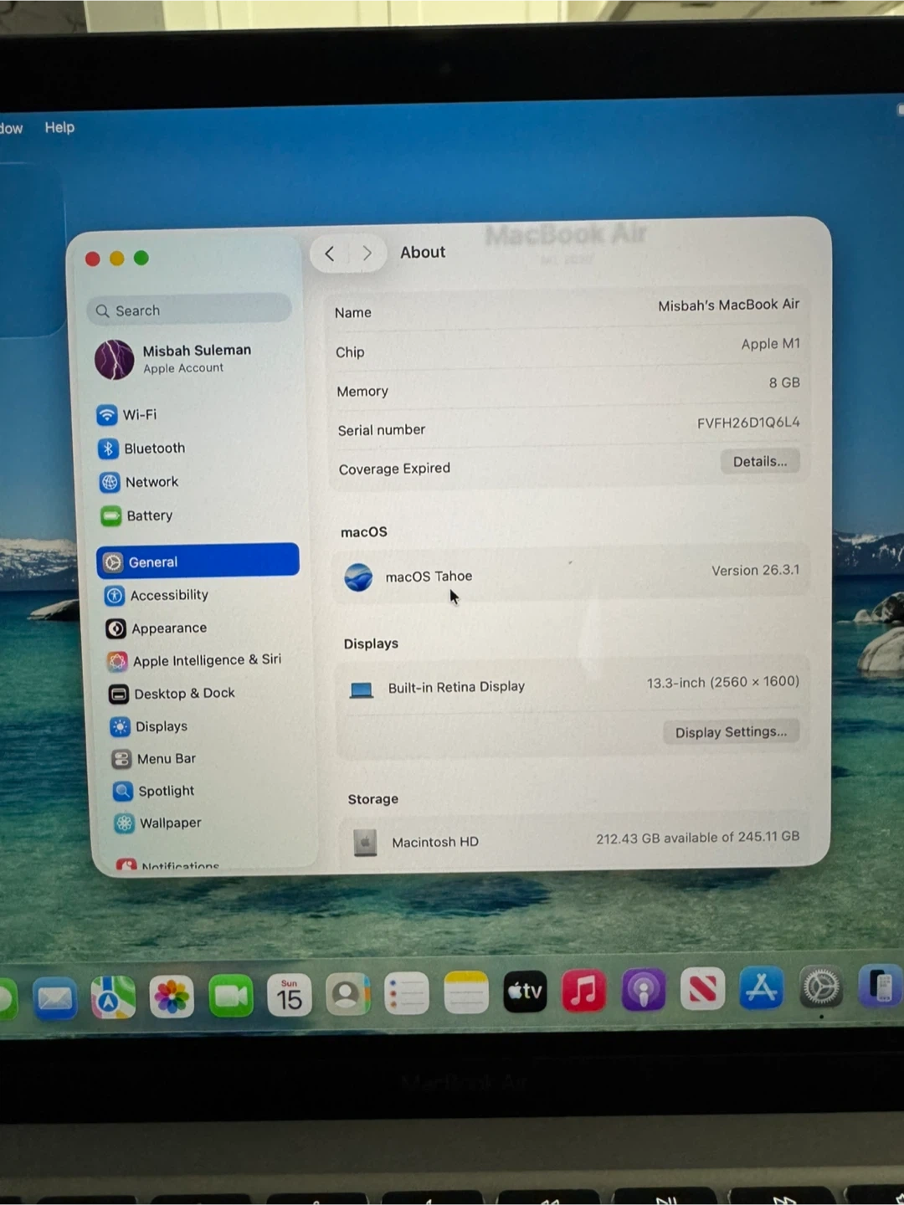Click the sidebar Search field

click(x=189, y=310)
